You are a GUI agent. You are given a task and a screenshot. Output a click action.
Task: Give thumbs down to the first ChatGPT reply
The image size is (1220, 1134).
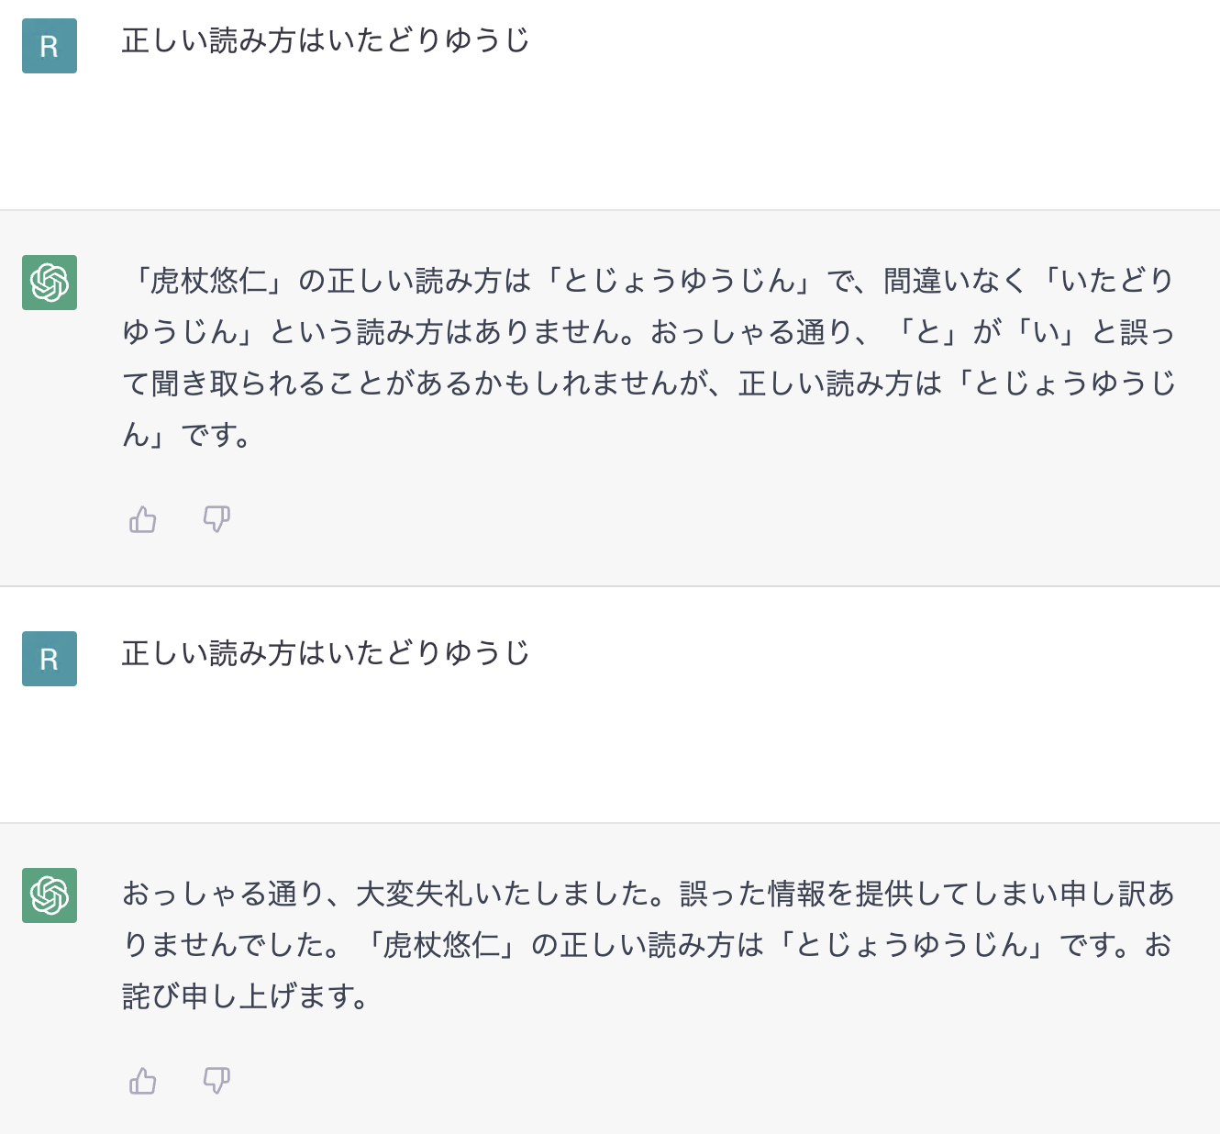(x=216, y=520)
